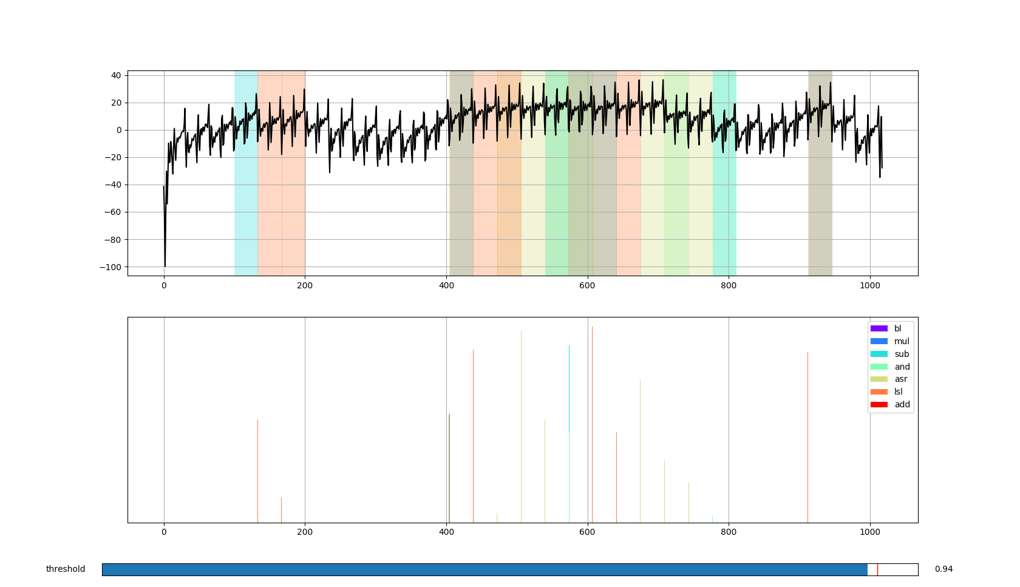
Task: Select the blue "mul" legend swatch
Action: 880,341
